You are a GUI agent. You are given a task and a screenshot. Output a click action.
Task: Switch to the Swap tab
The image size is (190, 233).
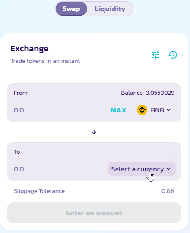[x=71, y=9]
